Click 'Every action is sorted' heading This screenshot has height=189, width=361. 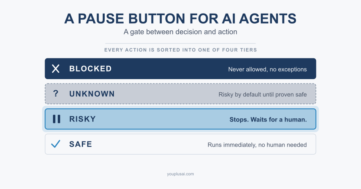click(180, 50)
